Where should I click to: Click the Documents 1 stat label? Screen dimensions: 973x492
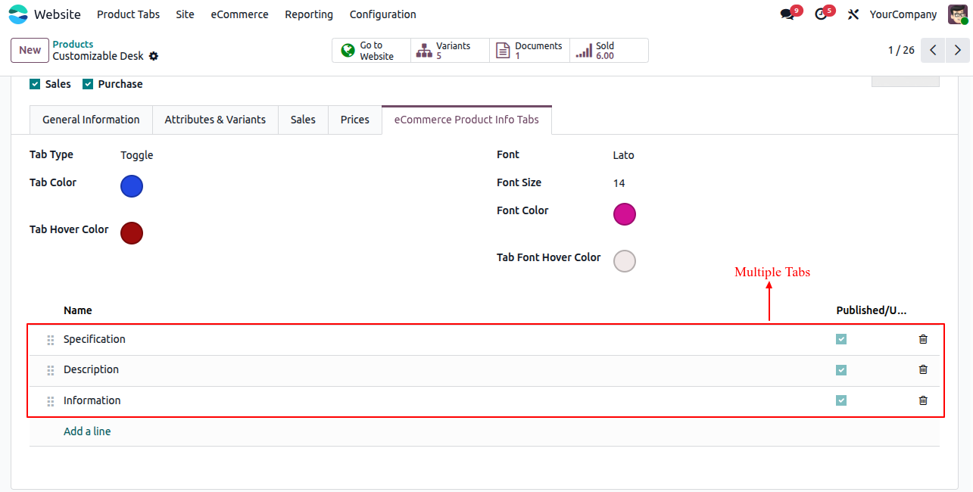tap(538, 51)
